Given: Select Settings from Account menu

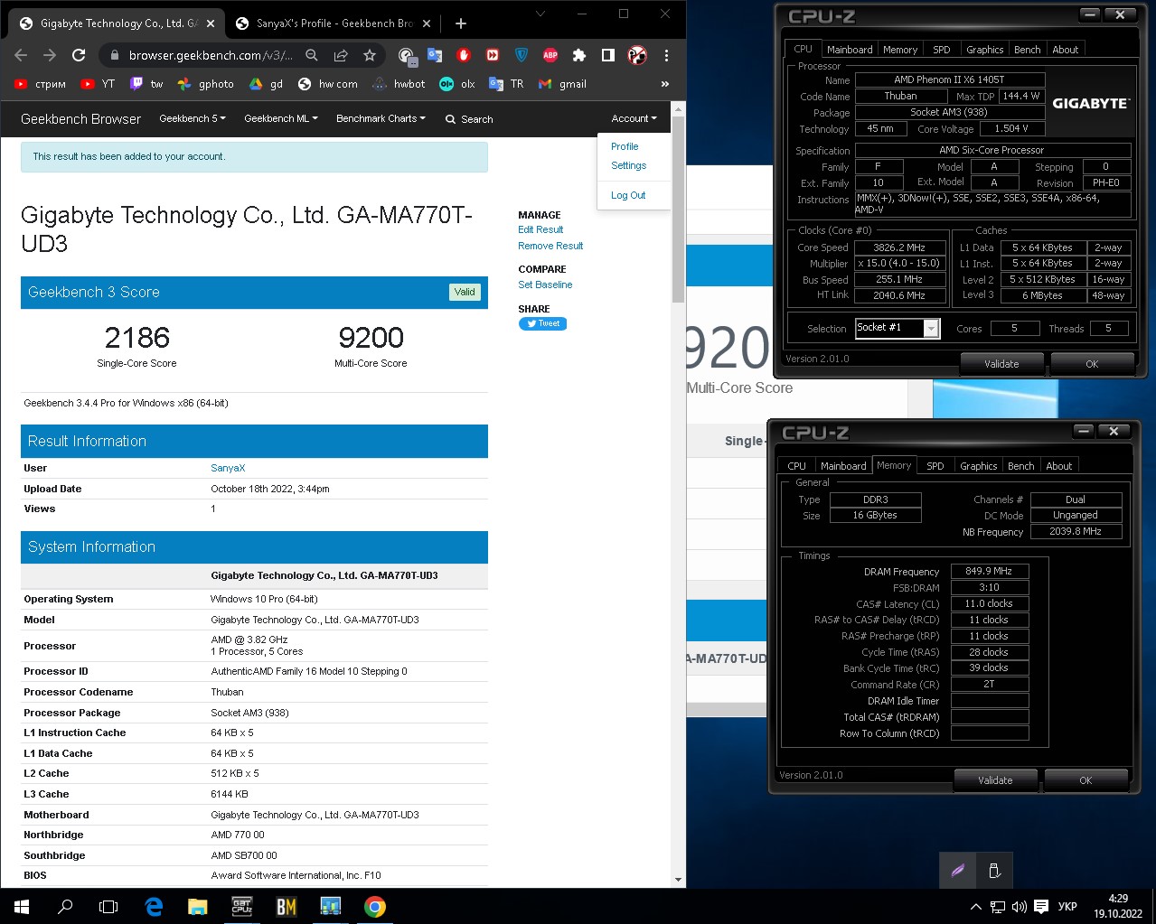Looking at the screenshot, I should click(x=628, y=165).
